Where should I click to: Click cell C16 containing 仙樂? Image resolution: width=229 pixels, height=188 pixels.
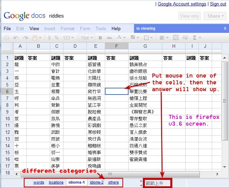coord(57,159)
